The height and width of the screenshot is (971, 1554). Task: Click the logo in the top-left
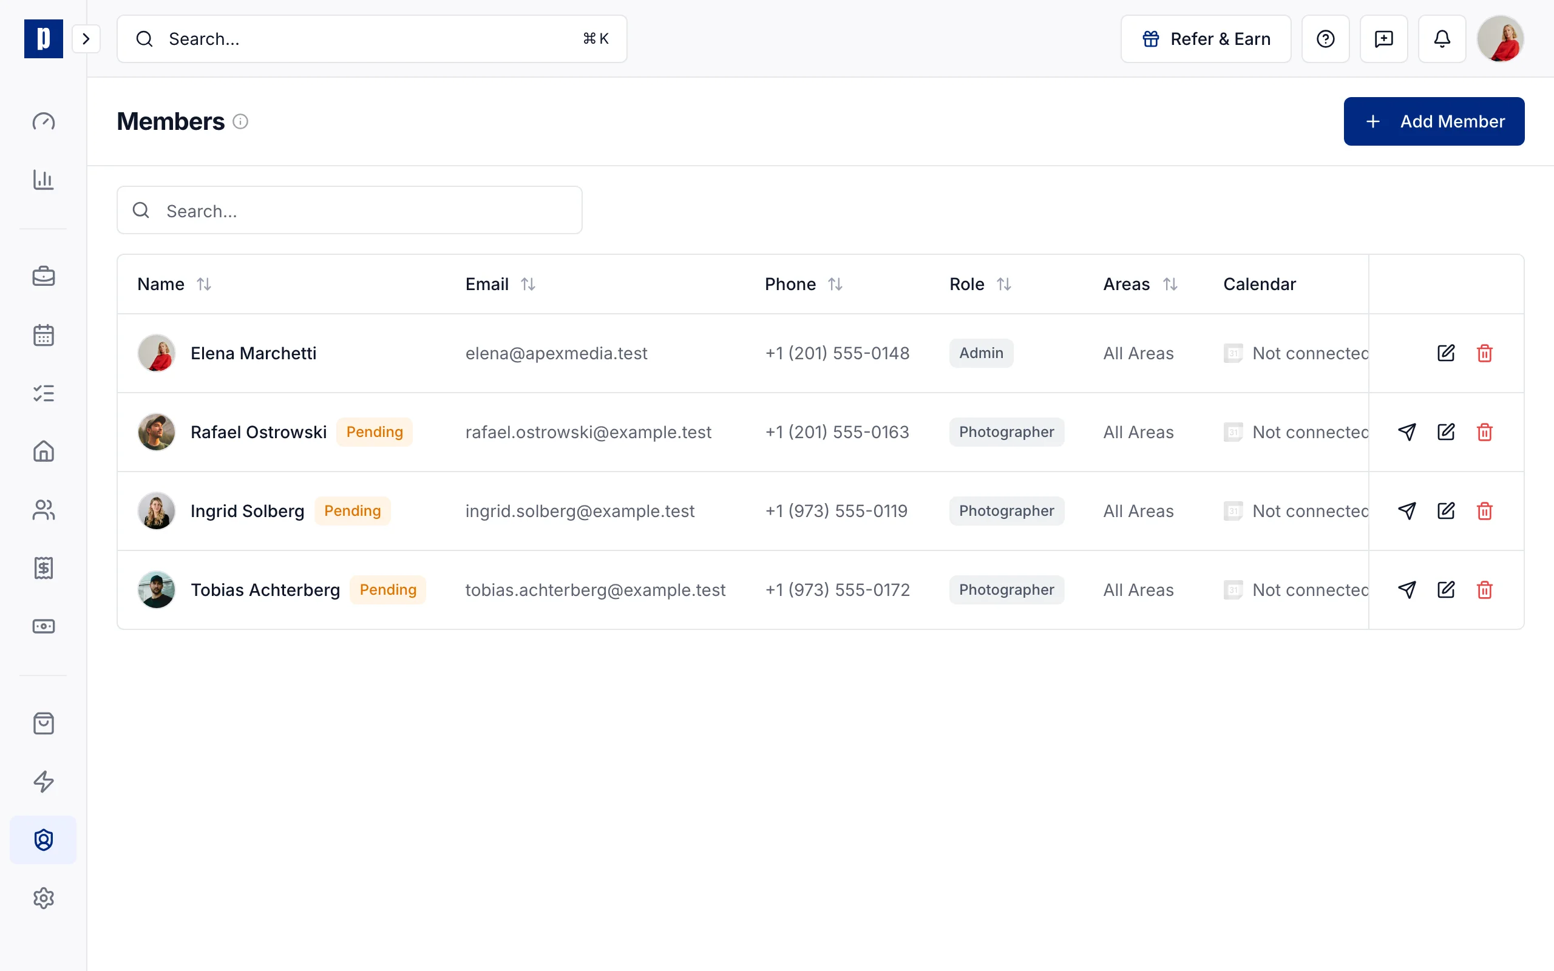click(43, 38)
